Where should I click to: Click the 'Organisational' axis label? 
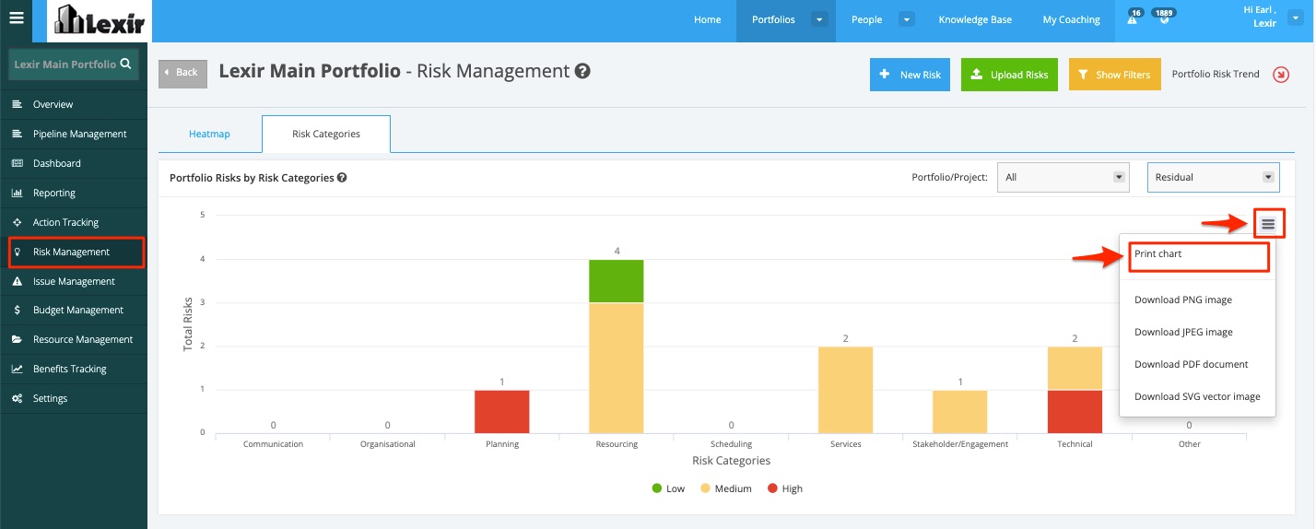[388, 444]
